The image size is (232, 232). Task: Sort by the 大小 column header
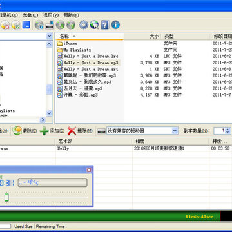coord(142,36)
